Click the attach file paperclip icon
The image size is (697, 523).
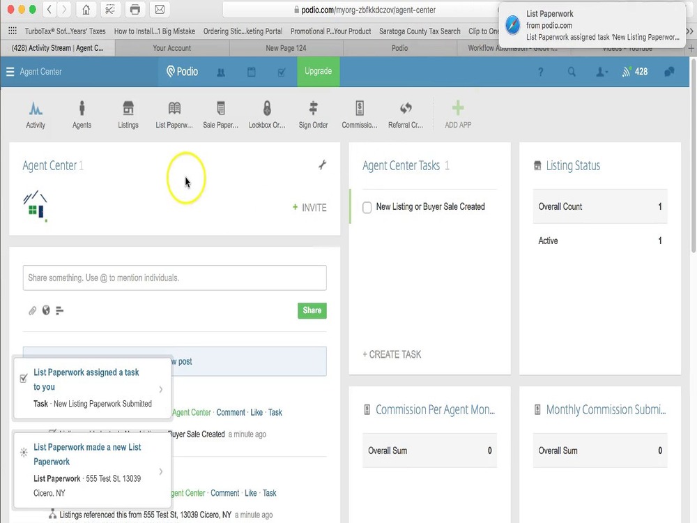point(33,310)
